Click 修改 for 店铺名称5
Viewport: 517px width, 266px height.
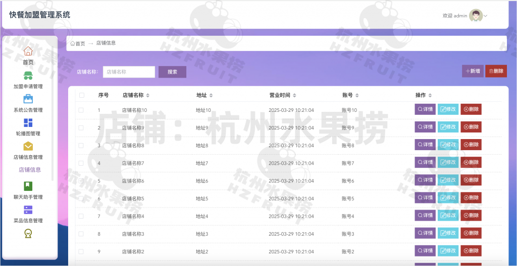pyautogui.click(x=448, y=197)
